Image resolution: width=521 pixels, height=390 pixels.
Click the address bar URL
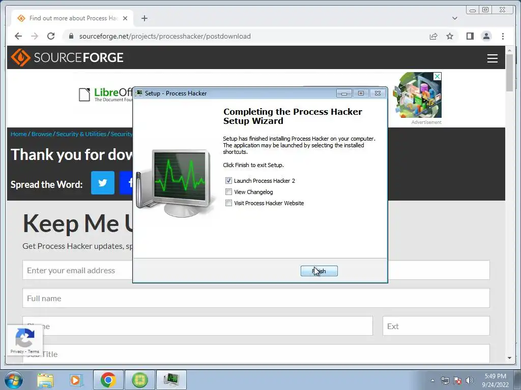(165, 36)
